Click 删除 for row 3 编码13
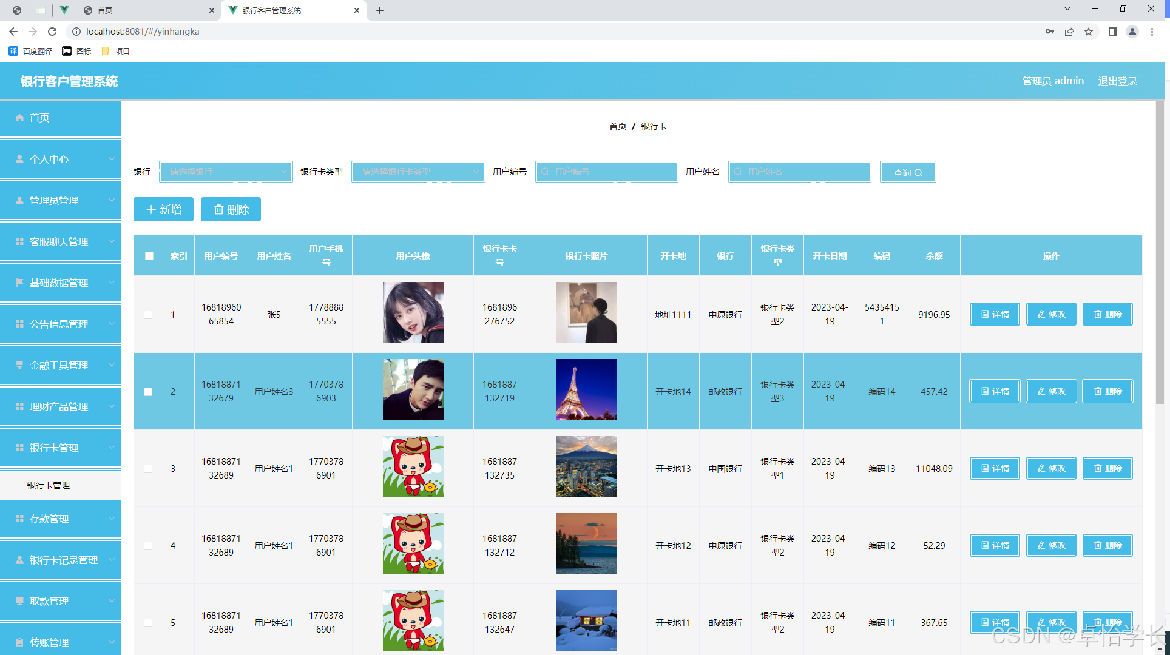The image size is (1170, 655). pyautogui.click(x=1107, y=468)
